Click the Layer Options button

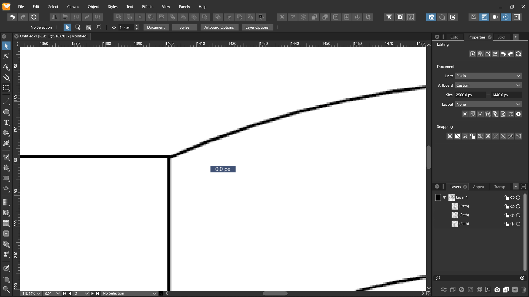tap(257, 27)
